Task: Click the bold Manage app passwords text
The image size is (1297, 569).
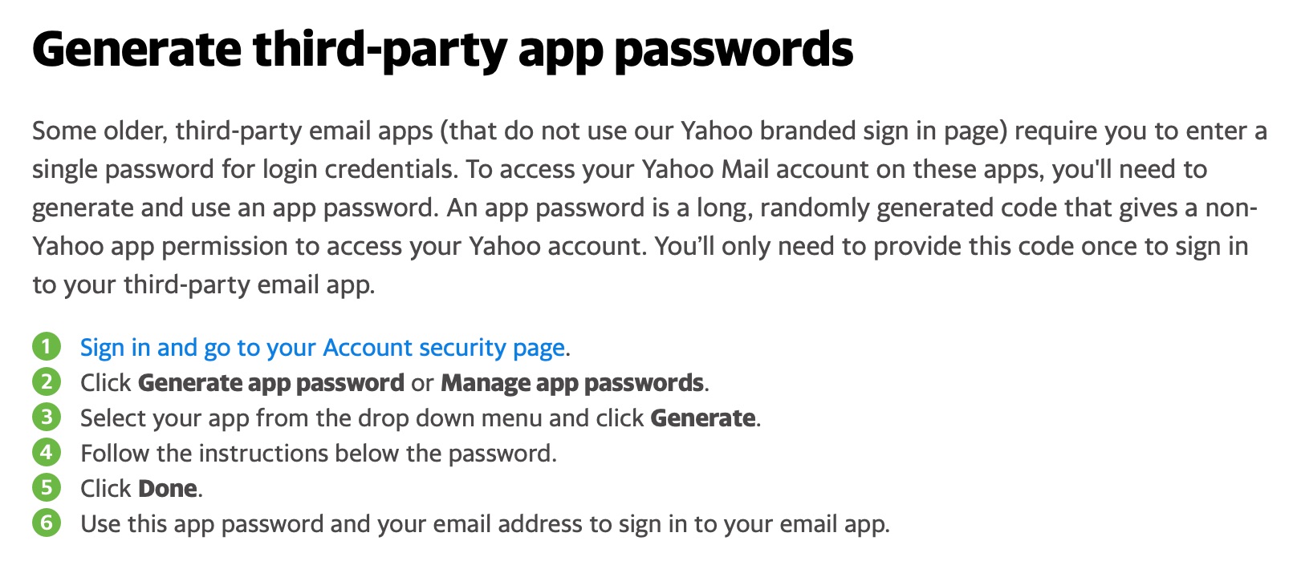Action: coord(572,383)
